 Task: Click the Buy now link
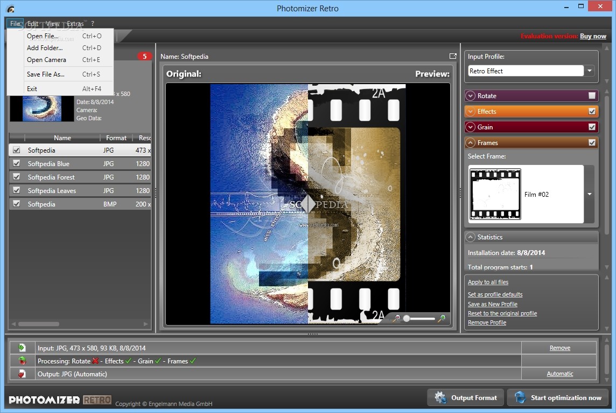pyautogui.click(x=593, y=36)
